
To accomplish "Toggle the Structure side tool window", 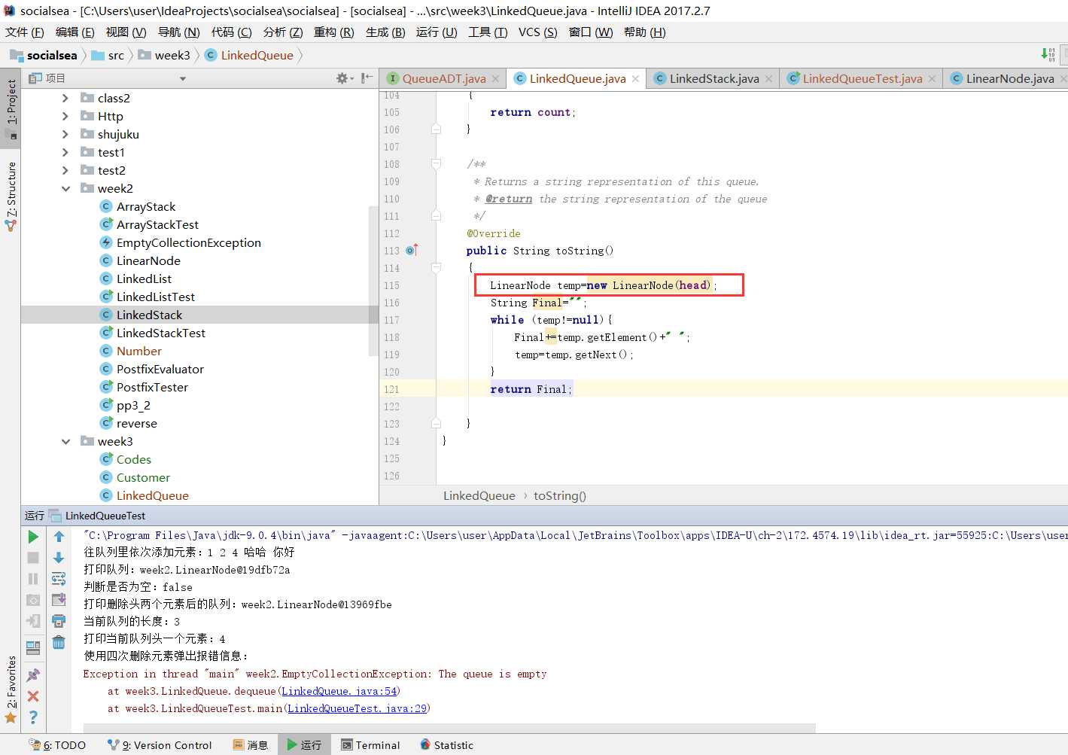I will coord(11,196).
